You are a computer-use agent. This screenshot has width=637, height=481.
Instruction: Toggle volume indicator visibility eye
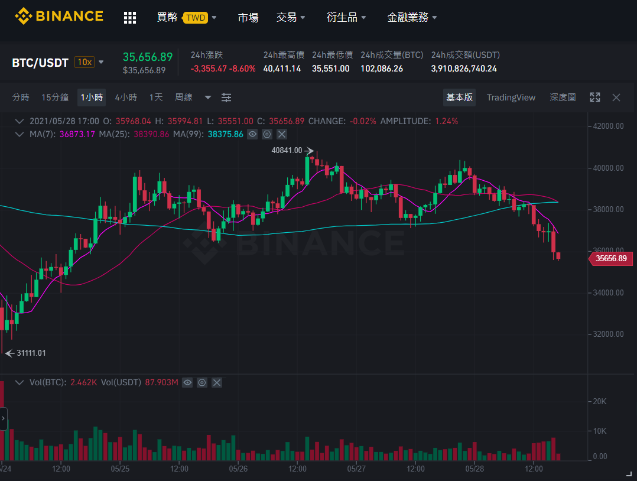(x=187, y=382)
